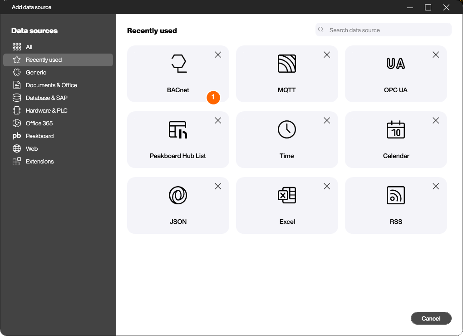Click the database cylinder icon

(x=17, y=98)
